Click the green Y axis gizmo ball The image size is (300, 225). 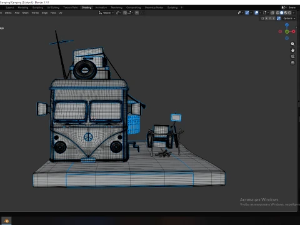click(287, 32)
